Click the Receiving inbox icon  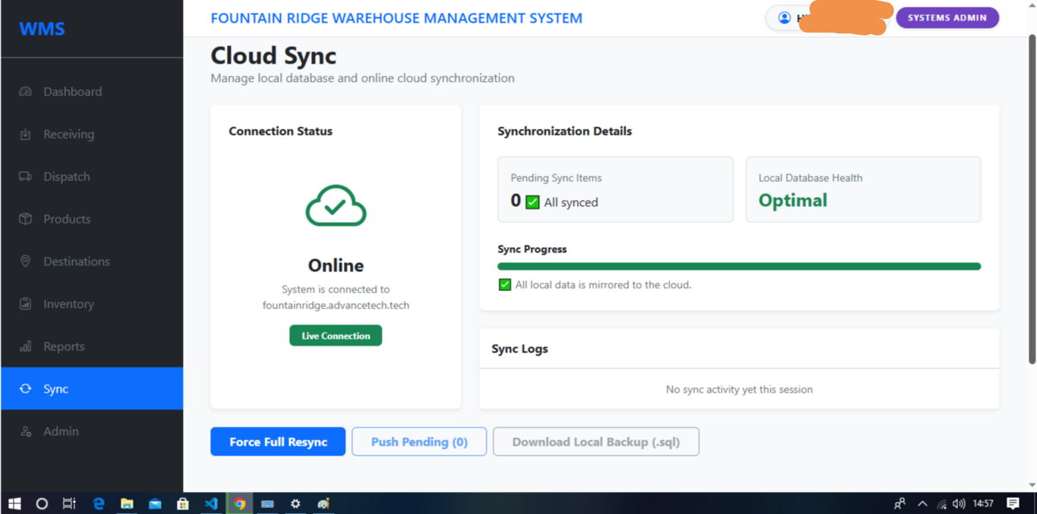coord(26,134)
